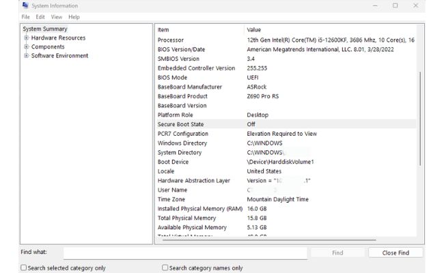Click the value \Device\HarddiskVolume1
Image resolution: width=444 pixels, height=273 pixels.
[x=280, y=162]
